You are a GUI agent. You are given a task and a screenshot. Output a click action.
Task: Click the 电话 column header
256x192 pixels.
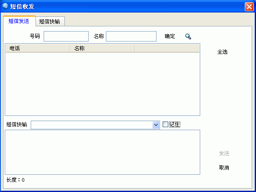tap(38, 48)
